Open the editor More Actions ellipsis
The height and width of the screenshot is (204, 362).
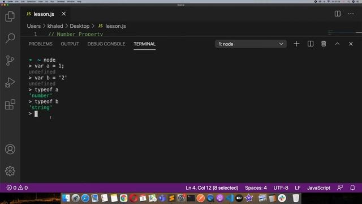pyautogui.click(x=351, y=14)
